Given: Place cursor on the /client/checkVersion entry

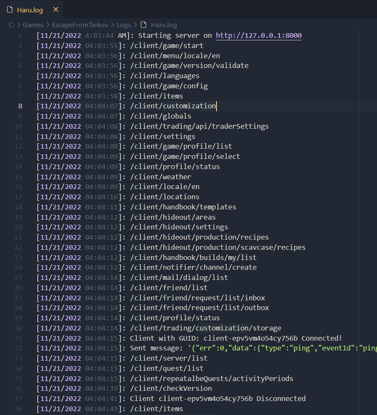Looking at the screenshot, I should (171, 388).
